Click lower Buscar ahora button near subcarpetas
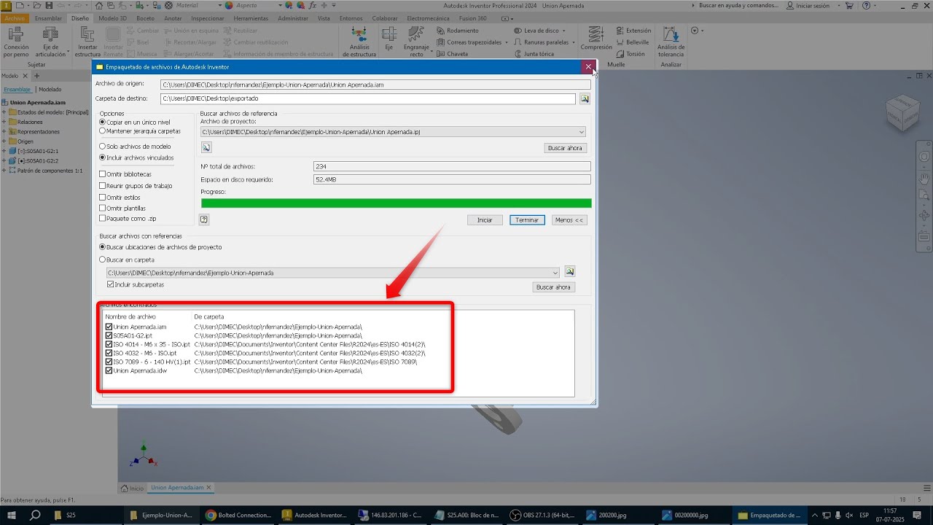The height and width of the screenshot is (525, 933). (x=553, y=287)
